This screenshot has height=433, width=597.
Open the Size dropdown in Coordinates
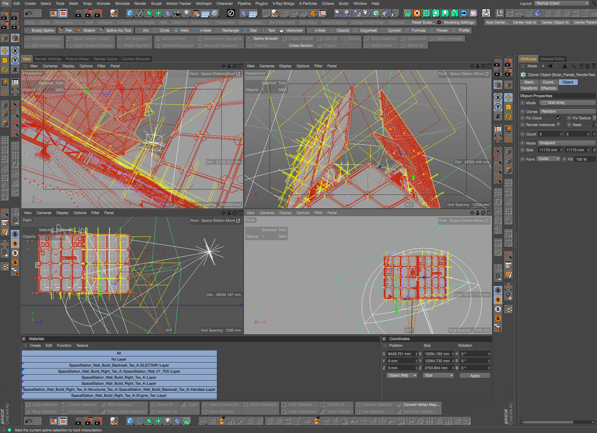coord(439,376)
